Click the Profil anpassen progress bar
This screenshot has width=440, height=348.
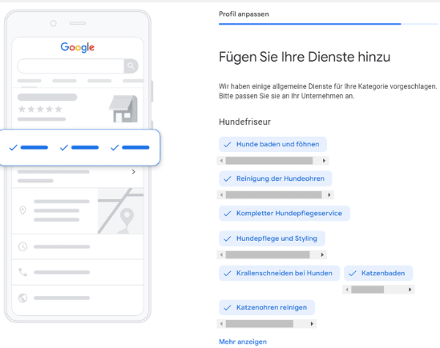click(329, 24)
